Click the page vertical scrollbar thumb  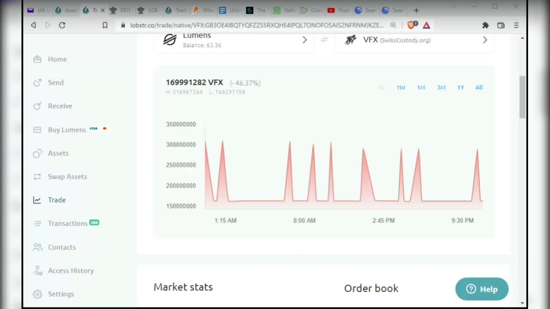pos(522,97)
